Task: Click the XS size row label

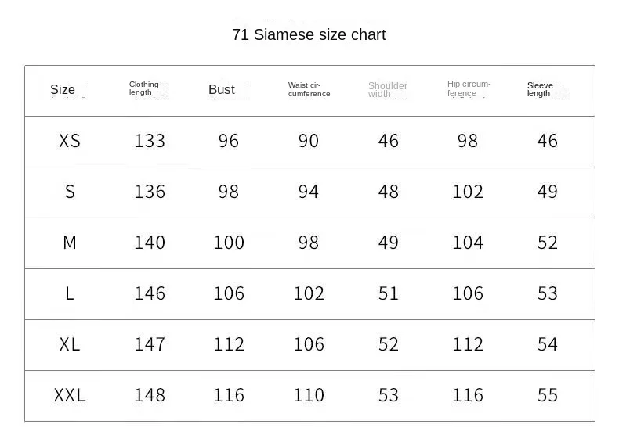Action: tap(70, 141)
